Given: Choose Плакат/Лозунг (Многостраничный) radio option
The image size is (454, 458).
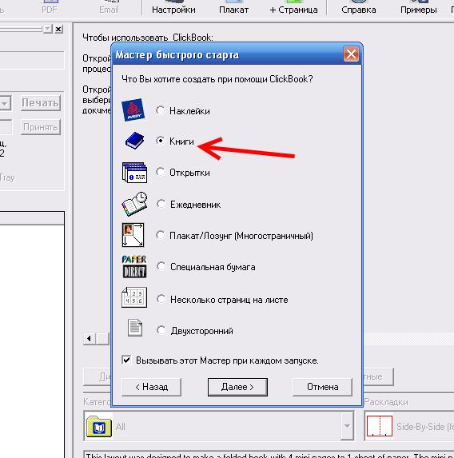Looking at the screenshot, I should click(x=160, y=235).
